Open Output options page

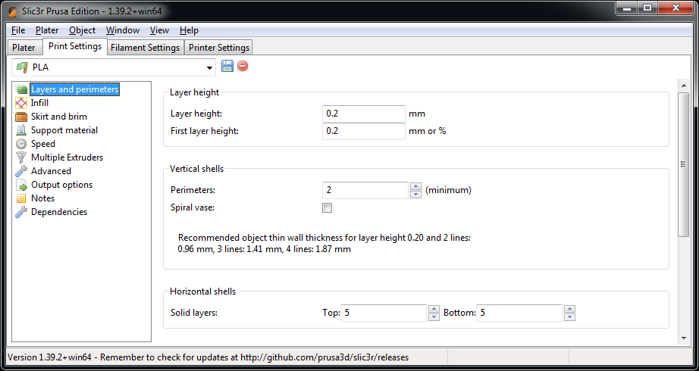coord(61,185)
